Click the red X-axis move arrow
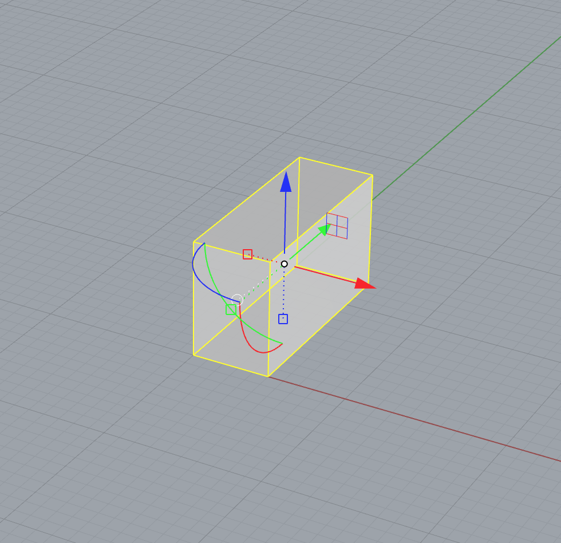The image size is (561, 543). click(365, 284)
